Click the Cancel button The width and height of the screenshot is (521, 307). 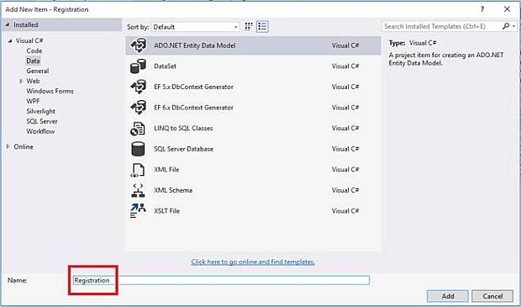click(x=492, y=296)
